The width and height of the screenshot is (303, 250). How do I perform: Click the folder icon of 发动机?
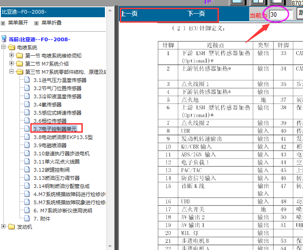12,226
